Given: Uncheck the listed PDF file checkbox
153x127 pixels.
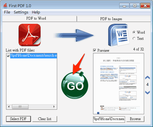Looking at the screenshot, I should tap(8, 56).
